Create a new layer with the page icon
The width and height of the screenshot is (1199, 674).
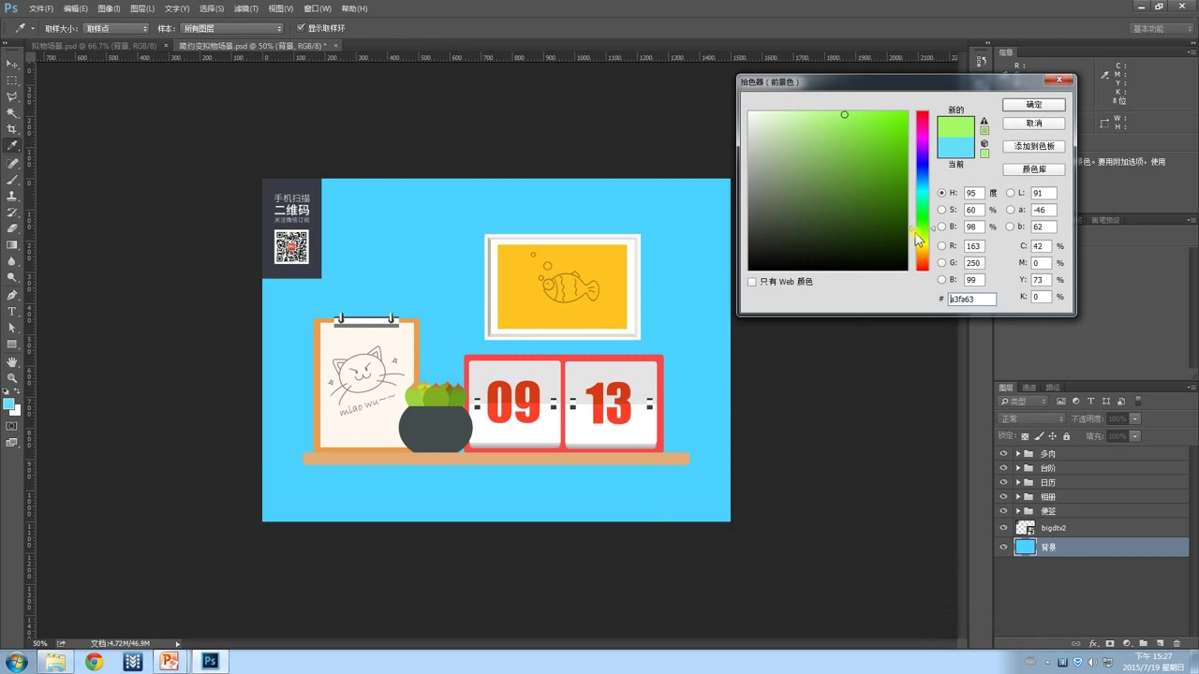pos(1161,644)
